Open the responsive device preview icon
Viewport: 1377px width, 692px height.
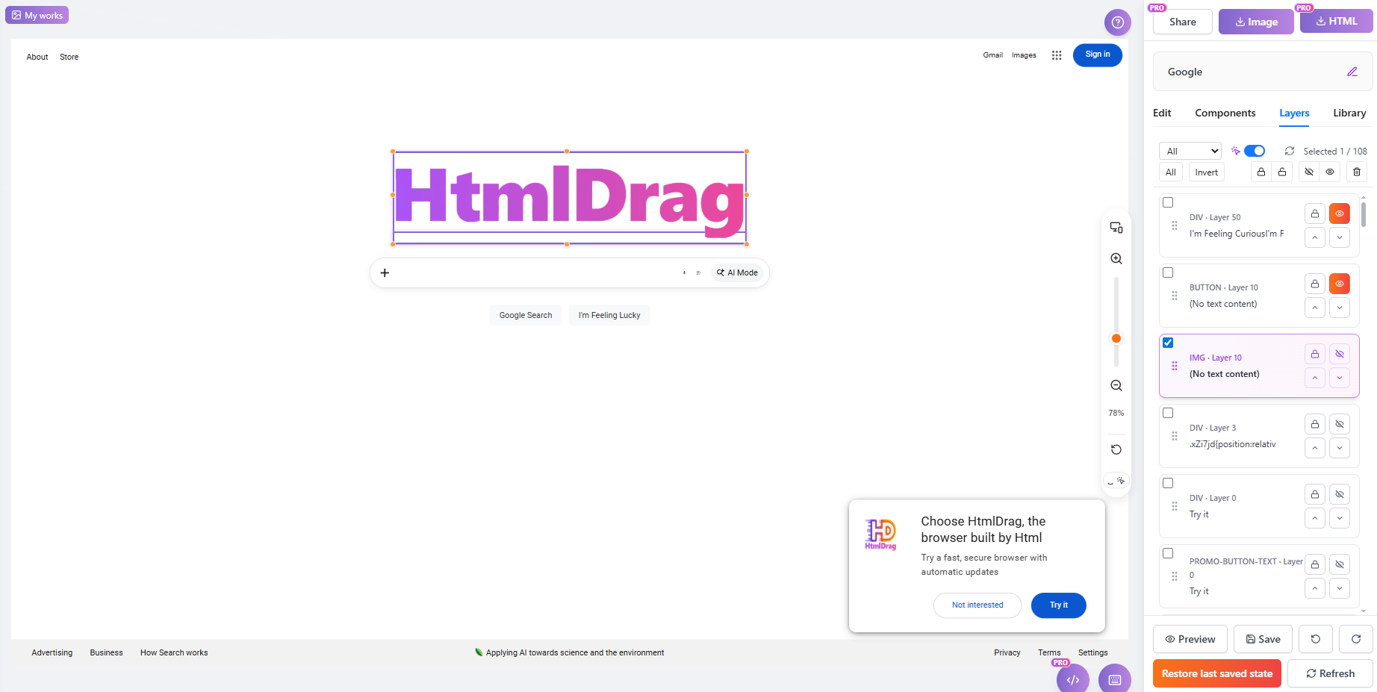(1116, 228)
